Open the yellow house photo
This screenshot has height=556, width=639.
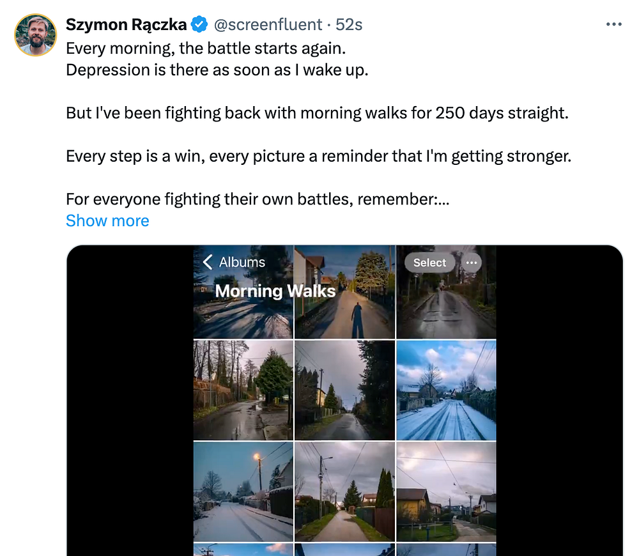pyautogui.click(x=446, y=492)
